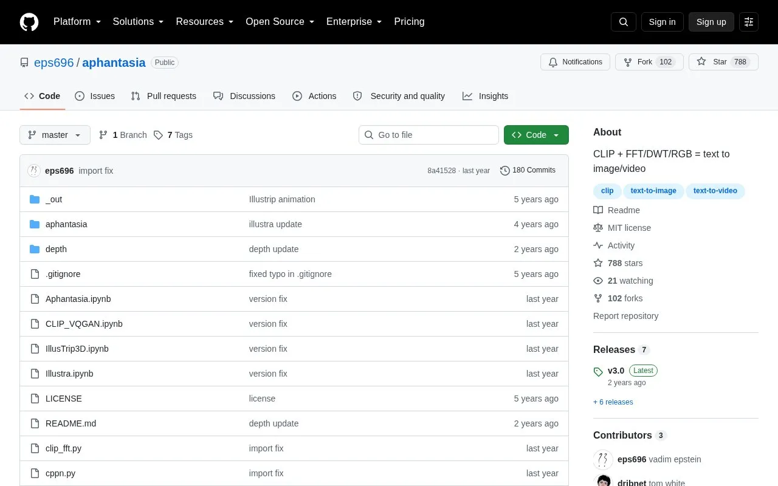Open the Actions tab
This screenshot has width=778, height=486.
coord(314,96)
